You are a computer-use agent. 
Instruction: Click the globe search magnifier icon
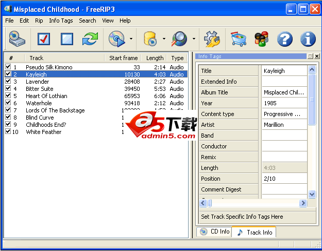(x=179, y=38)
